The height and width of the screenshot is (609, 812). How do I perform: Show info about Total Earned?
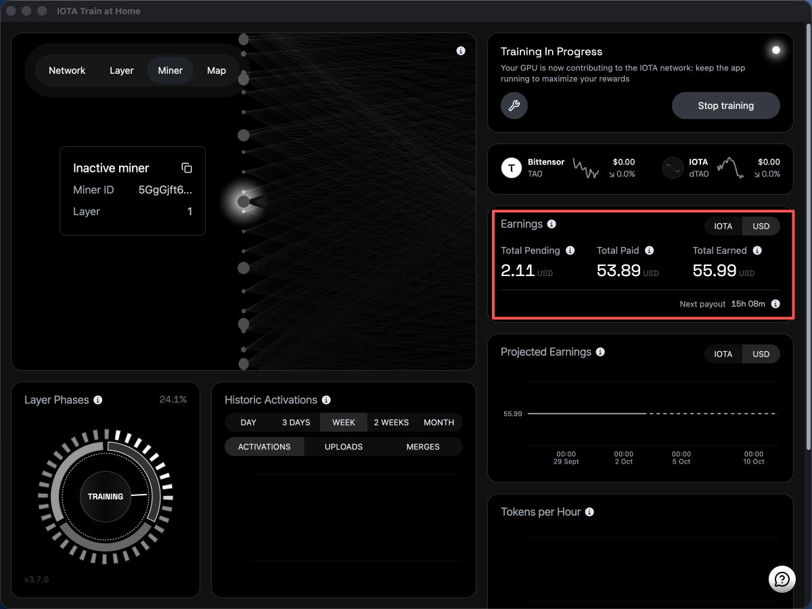click(757, 250)
